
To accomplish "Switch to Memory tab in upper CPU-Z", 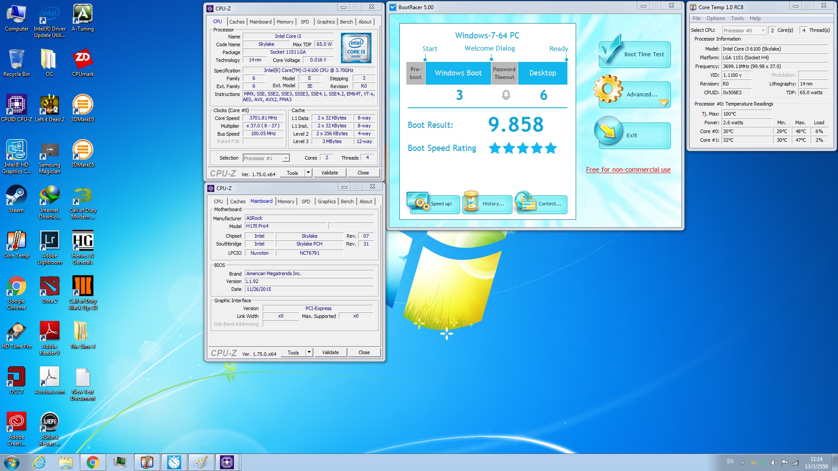I will (285, 22).
